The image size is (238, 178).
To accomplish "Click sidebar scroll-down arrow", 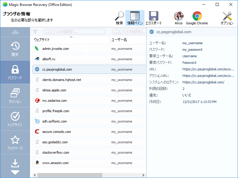I will click(x=15, y=172).
